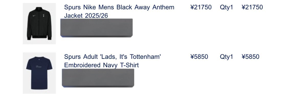Click the gray box under the jacket title

coord(96,28)
